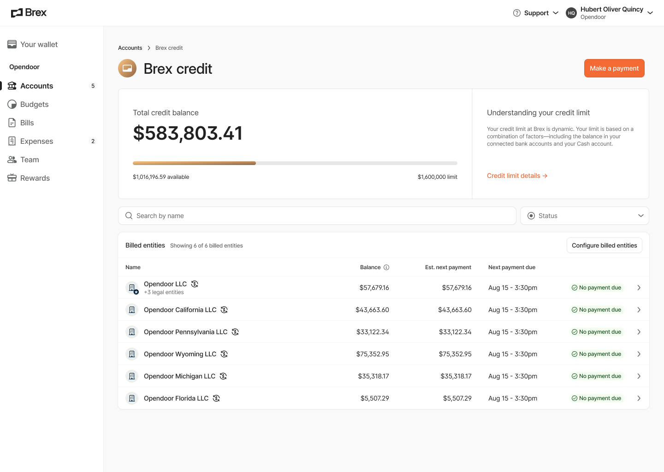The height and width of the screenshot is (472, 664).
Task: Click the building icon for Opendoor Michigan LLC
Action: tap(132, 376)
